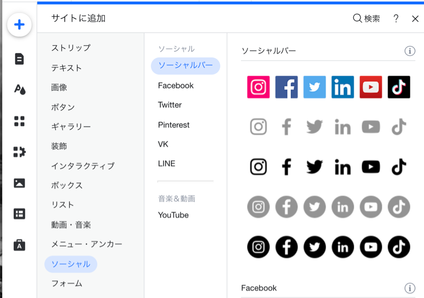Add the black circle LinkedIn icon
This screenshot has height=298, width=424.
coord(342,247)
